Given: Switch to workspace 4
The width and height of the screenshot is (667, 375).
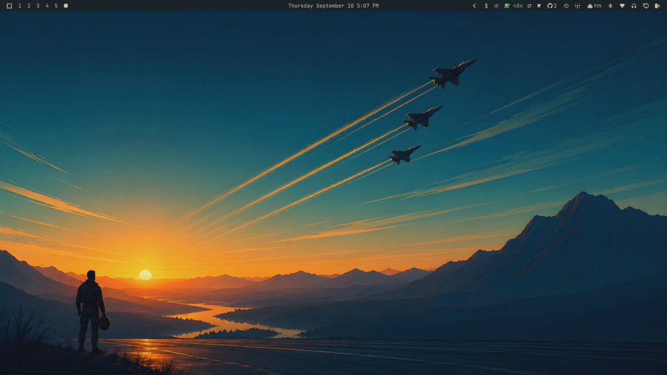Looking at the screenshot, I should coord(47,6).
